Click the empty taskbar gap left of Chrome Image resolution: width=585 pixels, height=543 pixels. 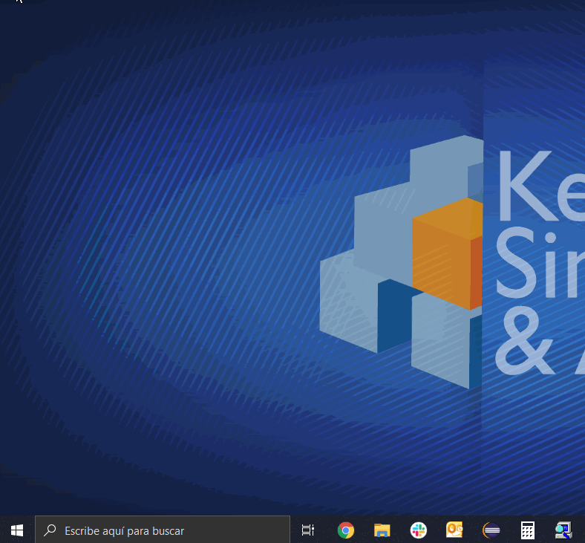pyautogui.click(x=327, y=530)
